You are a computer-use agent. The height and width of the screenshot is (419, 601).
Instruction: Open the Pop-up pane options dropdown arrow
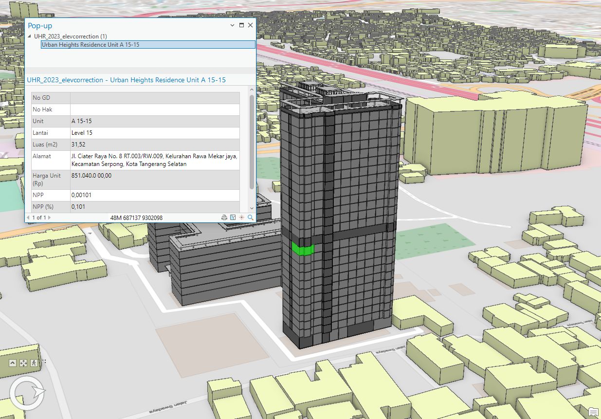233,25
